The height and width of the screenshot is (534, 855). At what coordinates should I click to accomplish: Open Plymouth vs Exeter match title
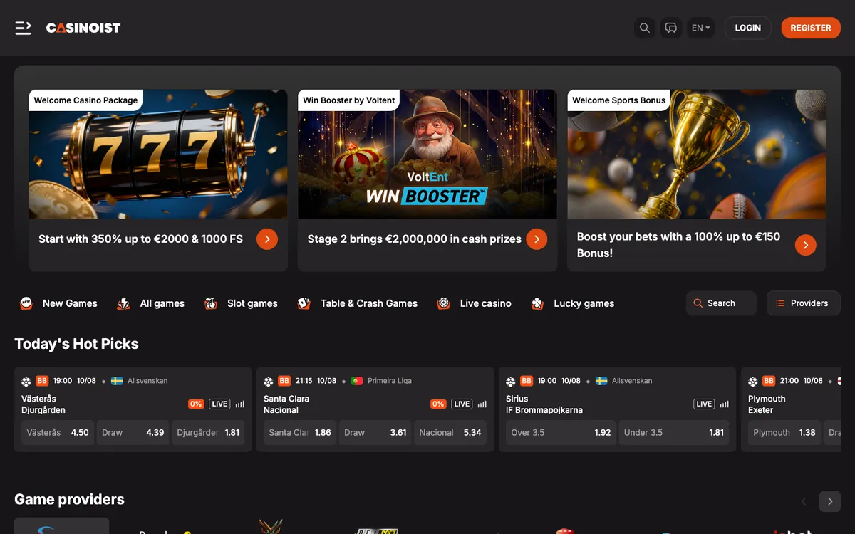pyautogui.click(x=767, y=404)
